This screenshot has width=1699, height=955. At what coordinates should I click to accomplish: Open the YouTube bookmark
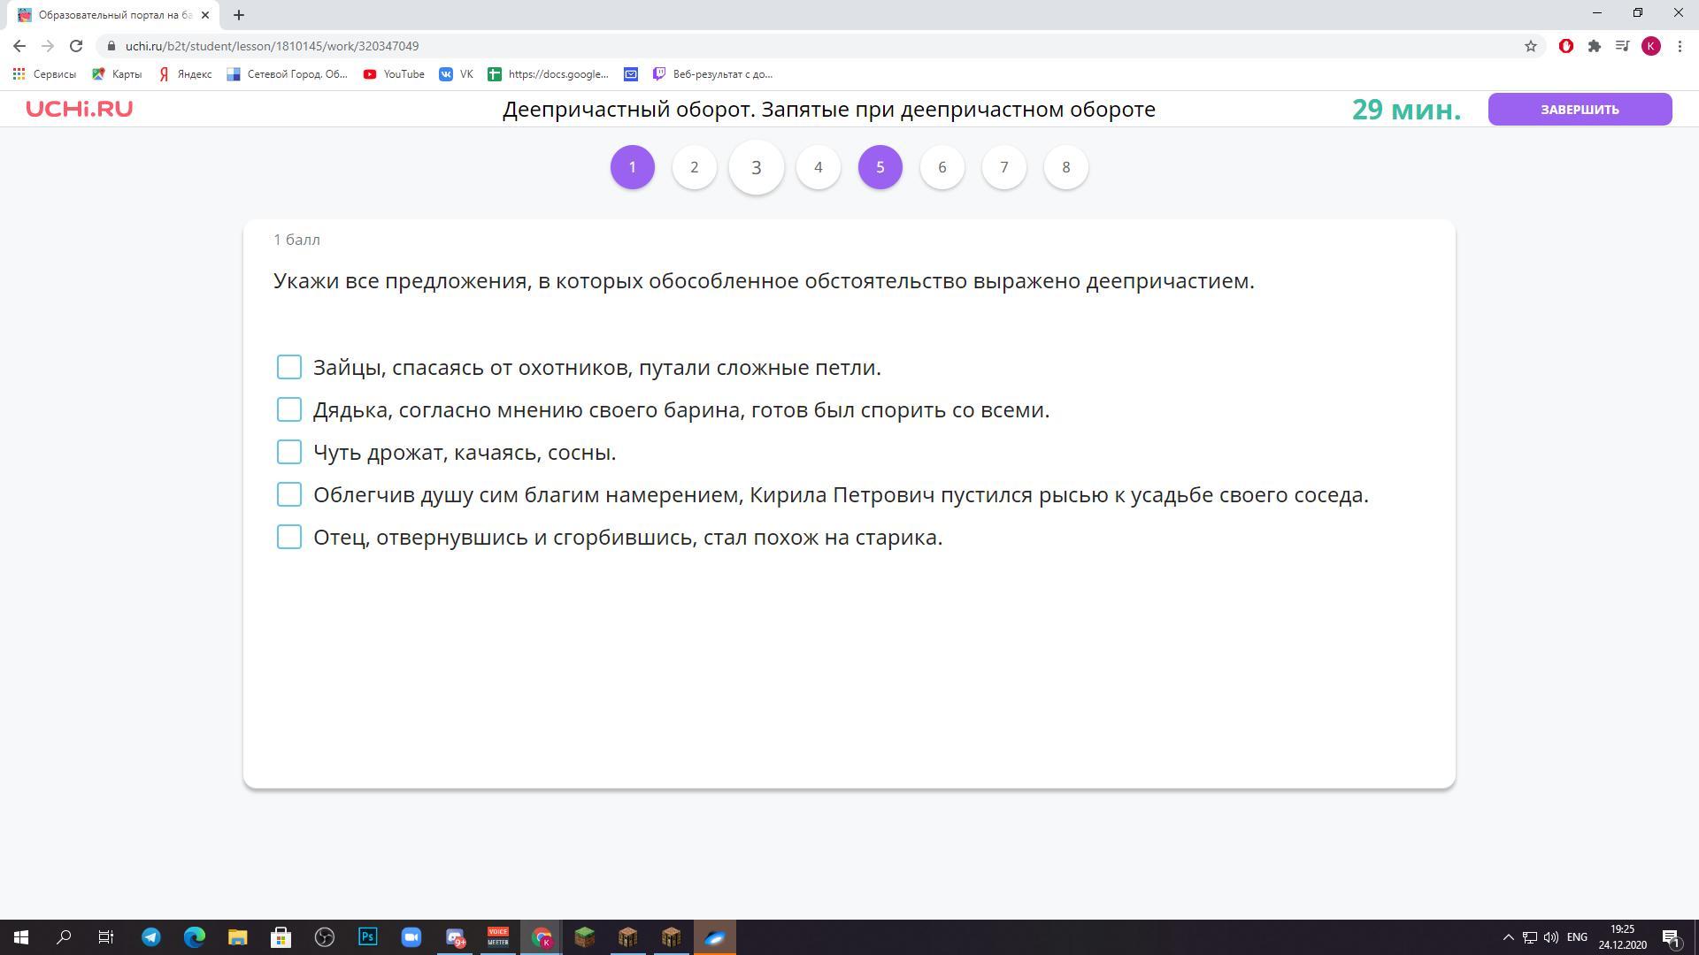tap(394, 74)
